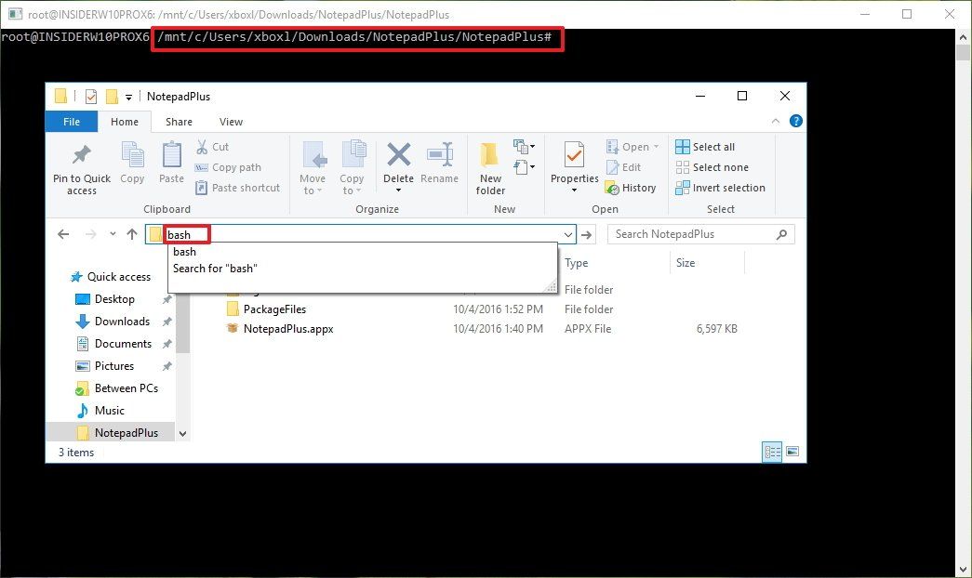Open the File menu
The image size is (972, 578).
point(72,121)
